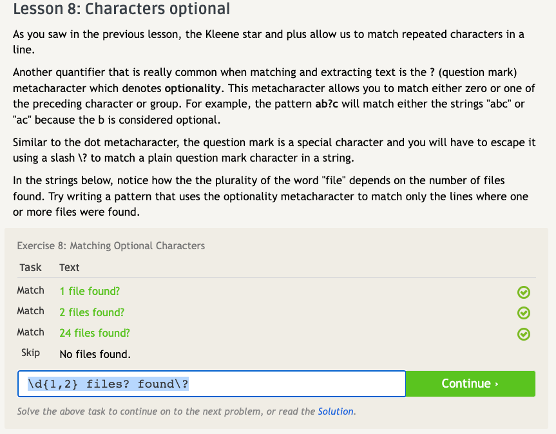The height and width of the screenshot is (434, 556).
Task: Click the green checkmark beside "2 files found?"
Action: click(x=524, y=313)
